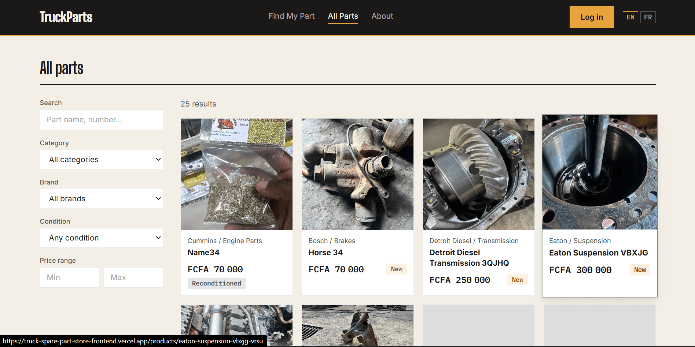Click the Log in button

pyautogui.click(x=592, y=17)
